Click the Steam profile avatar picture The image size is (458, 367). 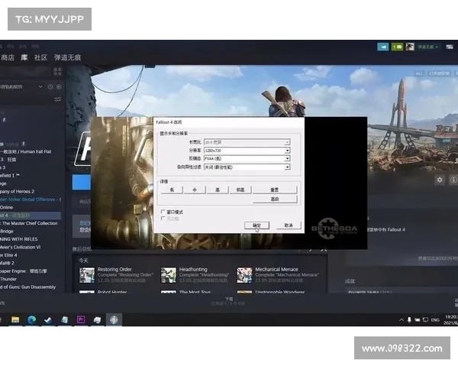tap(410, 47)
